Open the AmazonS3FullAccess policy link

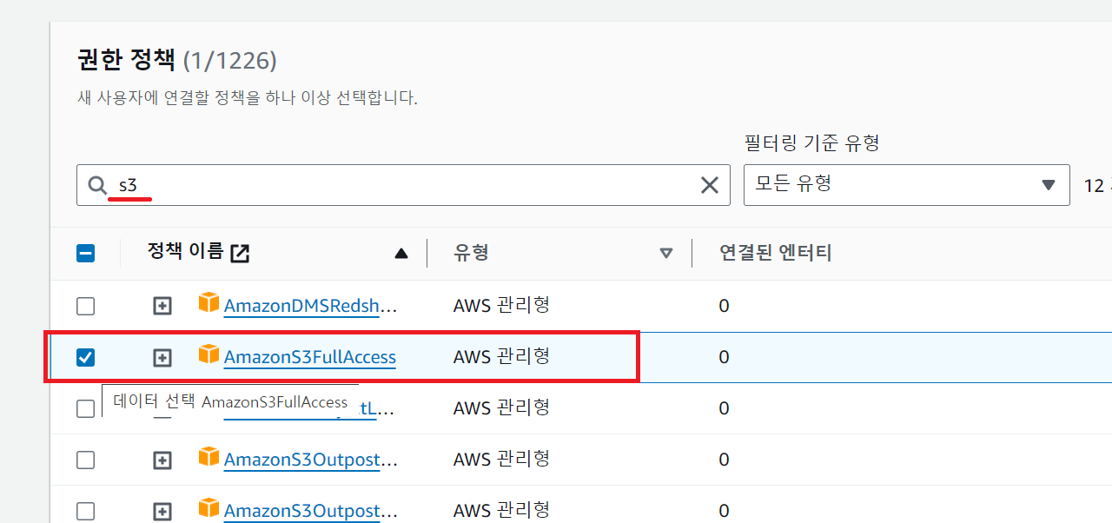310,357
